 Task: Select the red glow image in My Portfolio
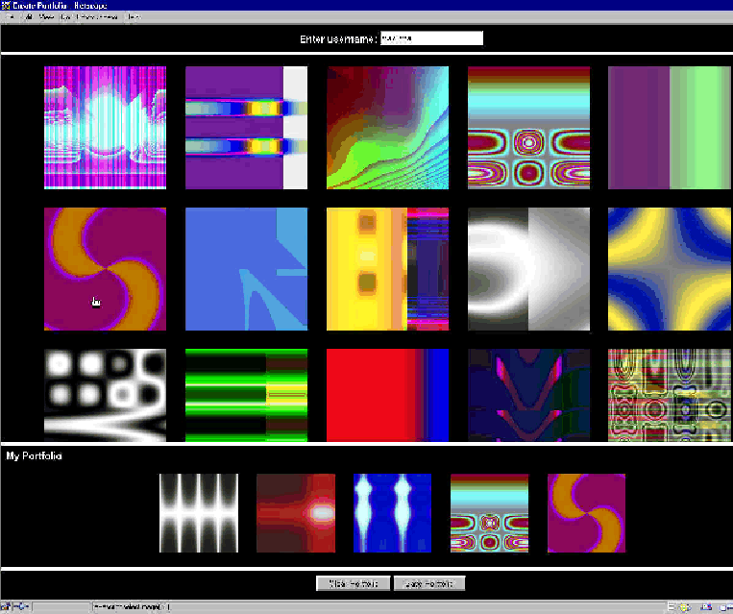[296, 513]
